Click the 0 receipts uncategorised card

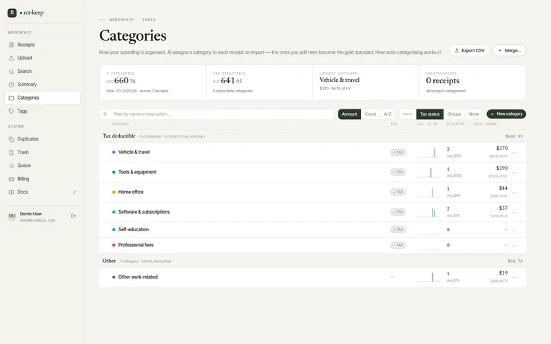click(472, 83)
